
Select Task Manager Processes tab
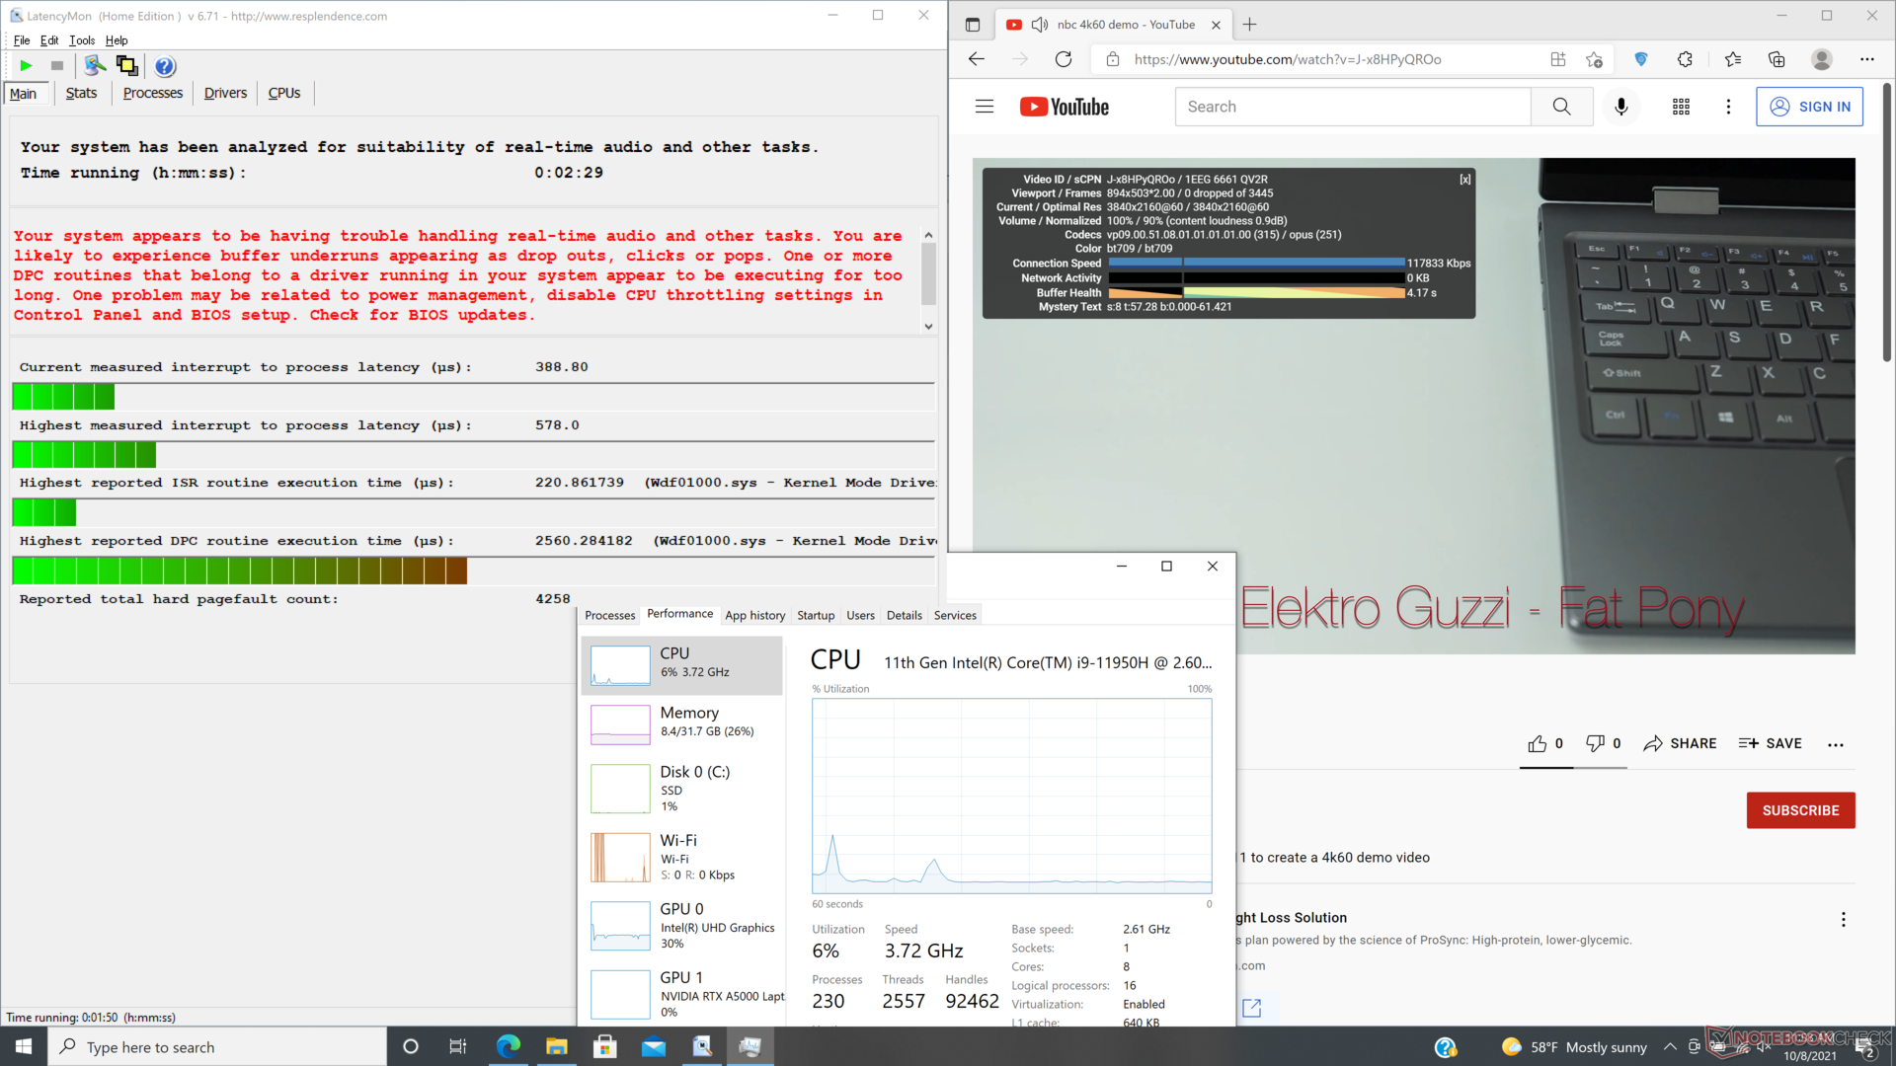609,615
